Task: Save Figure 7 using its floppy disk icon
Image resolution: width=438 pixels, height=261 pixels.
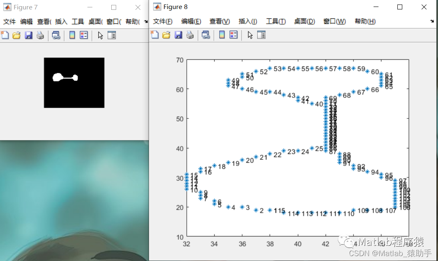Action: click(x=29, y=35)
